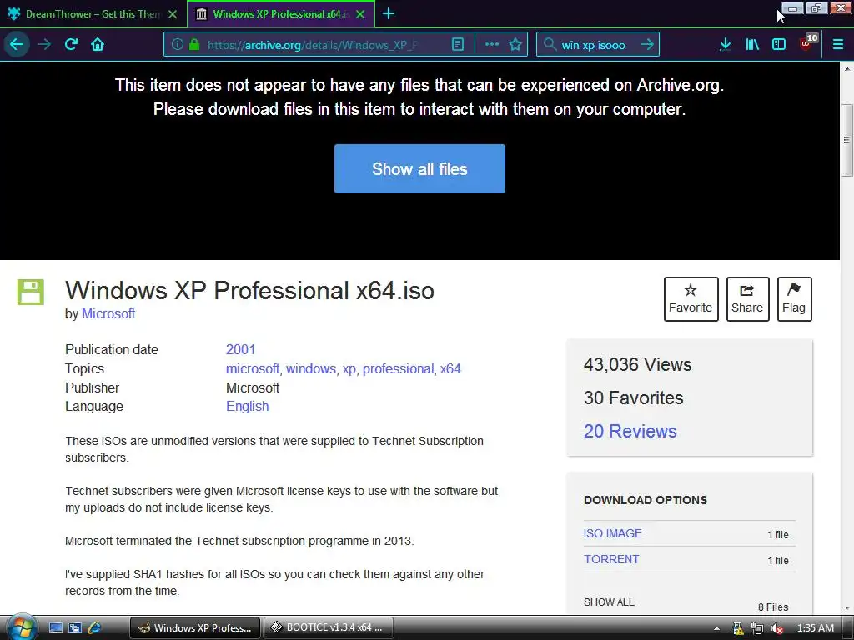Select the Windows XP Professional x64.iso tab
Viewport: 854px width, 640px height.
281,14
